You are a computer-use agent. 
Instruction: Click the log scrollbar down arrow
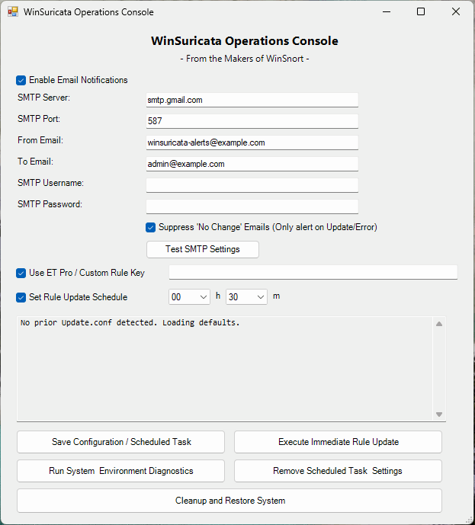pyautogui.click(x=439, y=415)
